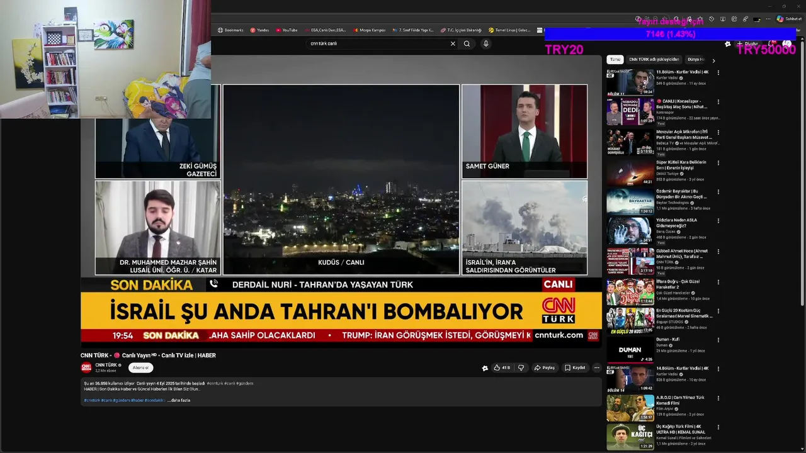The width and height of the screenshot is (806, 453).
Task: Open title İftara Doğru - Çok Güzel Hareketler 2
Action: click(678, 284)
